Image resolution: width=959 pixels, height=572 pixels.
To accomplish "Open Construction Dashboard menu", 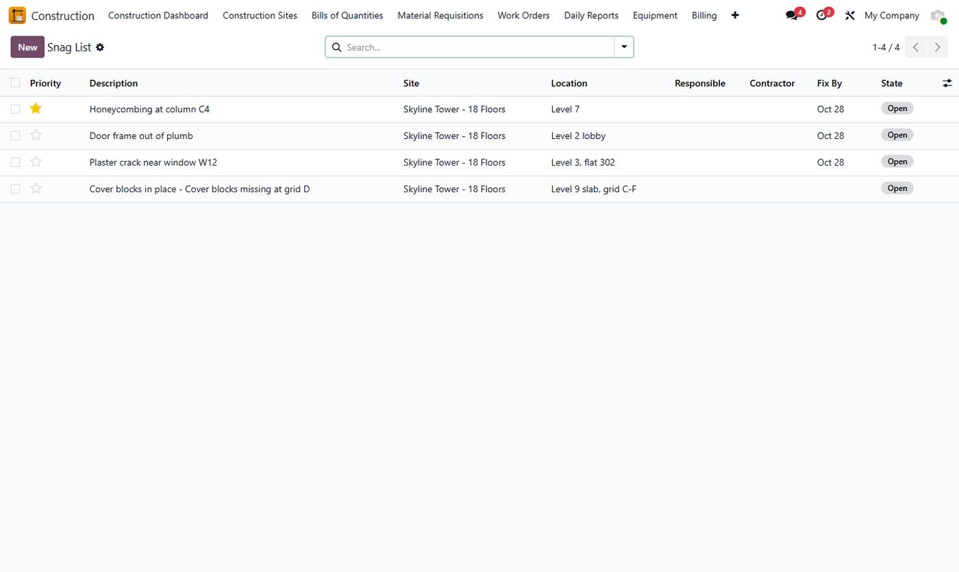I will [158, 15].
